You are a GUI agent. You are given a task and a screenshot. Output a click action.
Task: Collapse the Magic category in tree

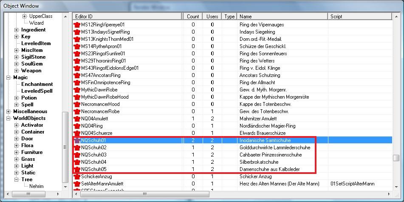pyautogui.click(x=9, y=77)
